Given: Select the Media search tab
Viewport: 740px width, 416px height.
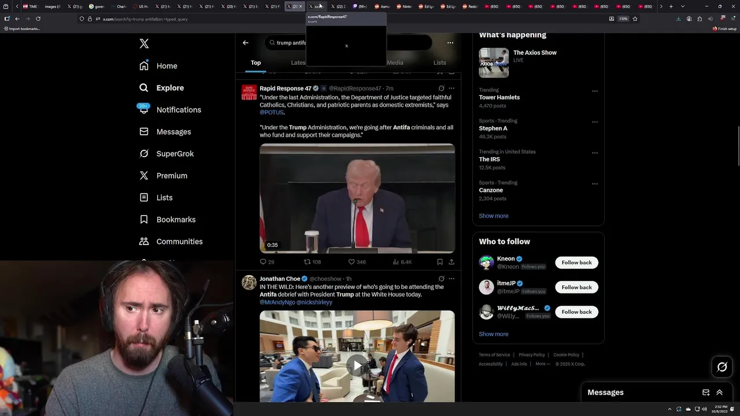Looking at the screenshot, I should (395, 62).
